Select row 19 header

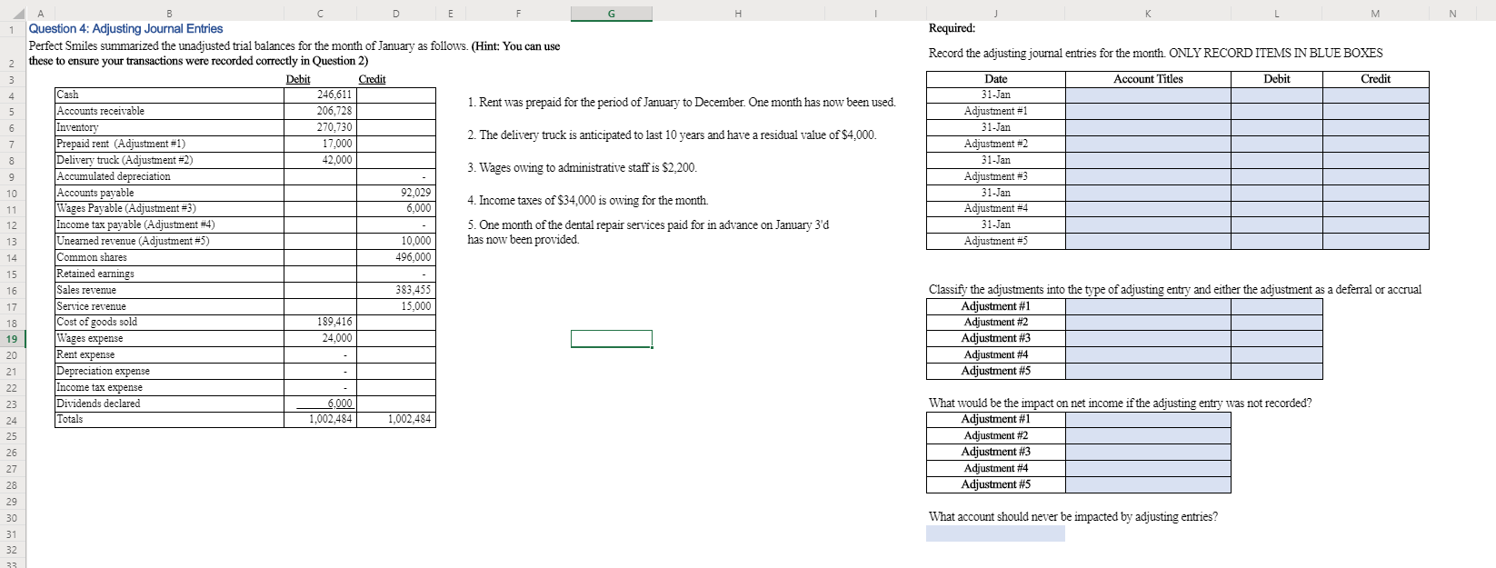13,339
